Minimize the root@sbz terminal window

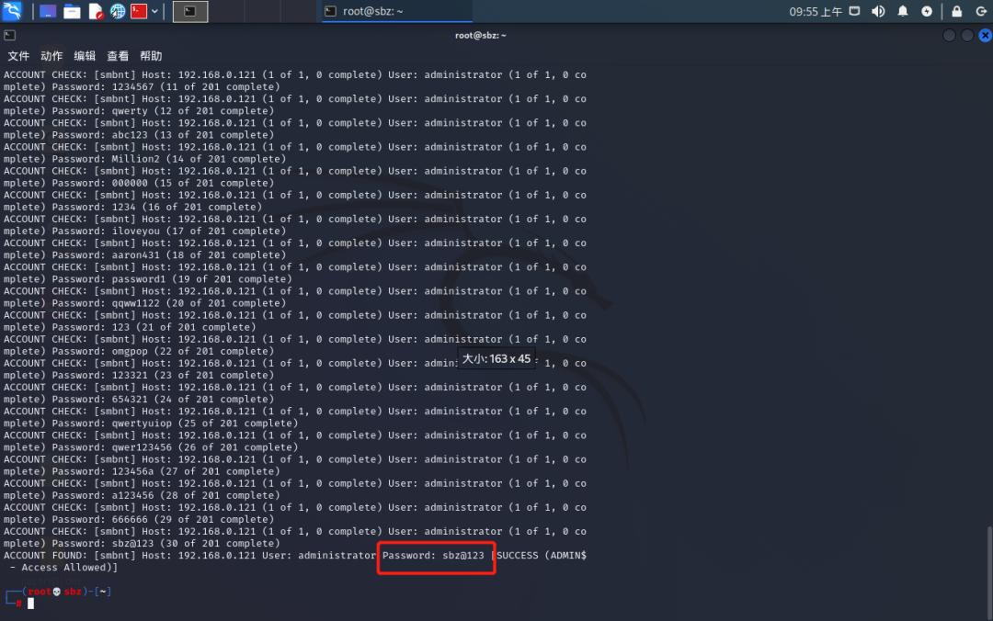point(949,36)
